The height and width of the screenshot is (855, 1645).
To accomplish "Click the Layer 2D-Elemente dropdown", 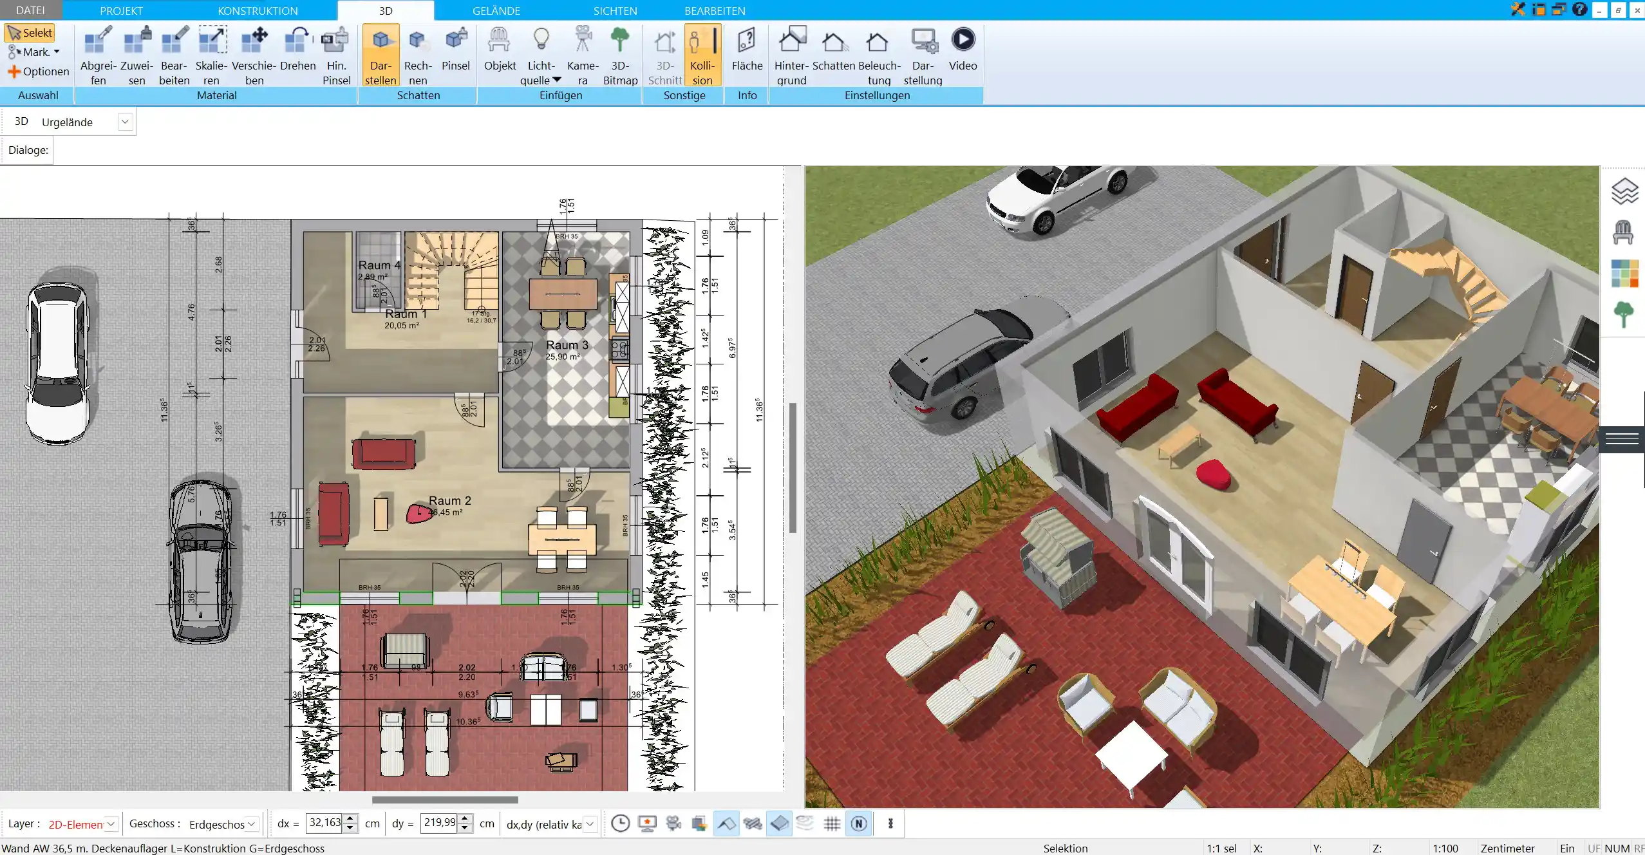I will (80, 823).
